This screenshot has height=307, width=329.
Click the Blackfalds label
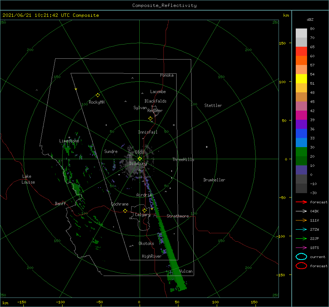pyautogui.click(x=155, y=101)
